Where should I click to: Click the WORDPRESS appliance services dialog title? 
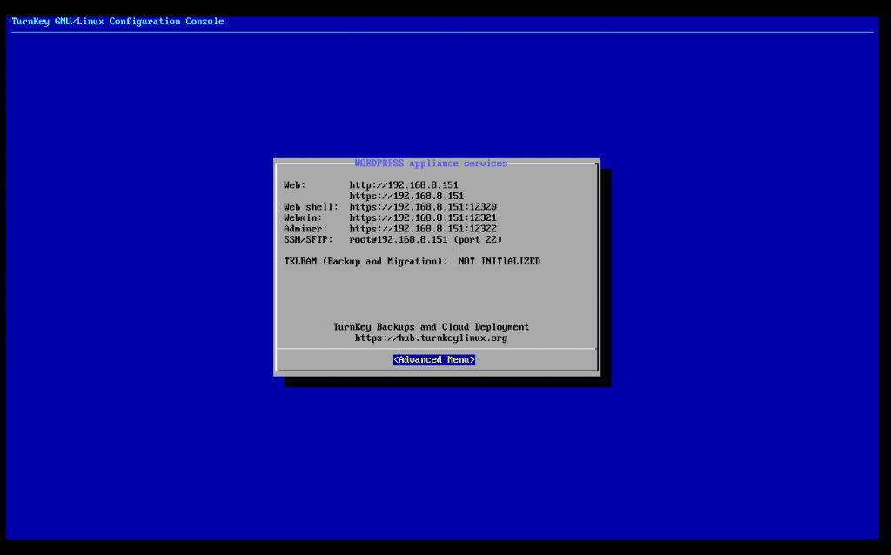click(431, 164)
